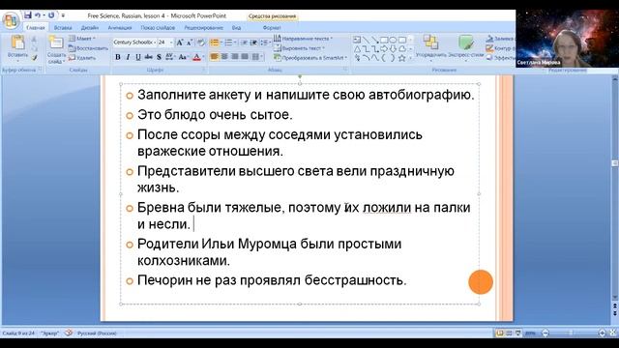Click Русский (Россия) language indicator
The height and width of the screenshot is (348, 619).
(97, 333)
